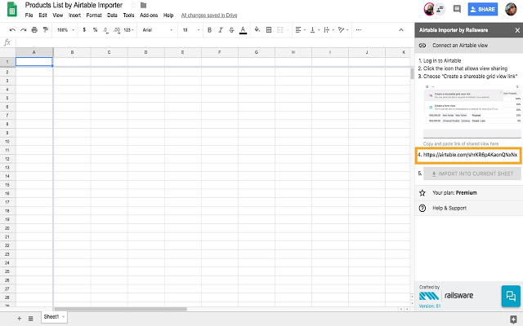Image resolution: width=523 pixels, height=326 pixels.
Task: Open the font size dropdown
Action: [190, 30]
